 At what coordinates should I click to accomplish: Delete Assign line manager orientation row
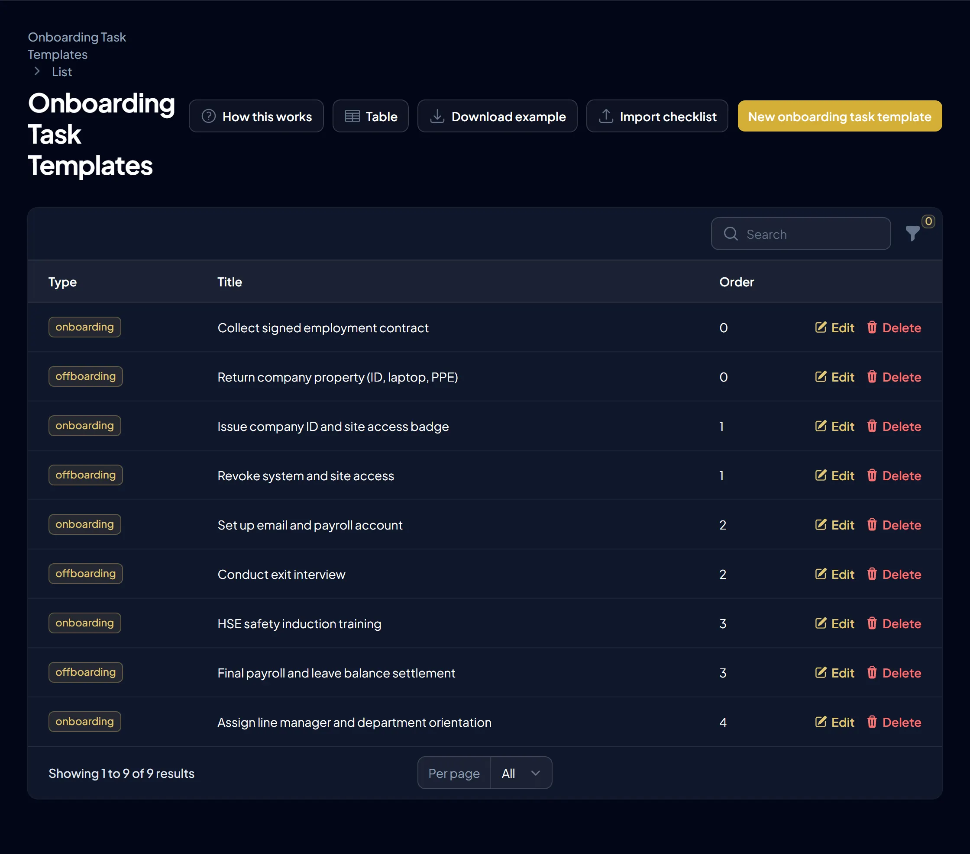pos(894,722)
